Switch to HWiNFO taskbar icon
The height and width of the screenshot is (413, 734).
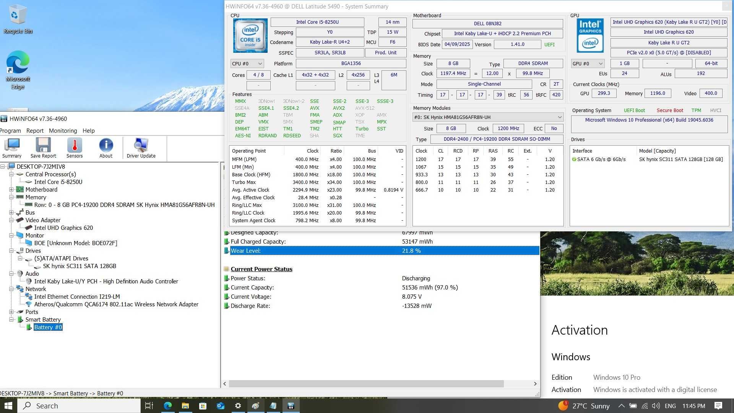pos(291,406)
